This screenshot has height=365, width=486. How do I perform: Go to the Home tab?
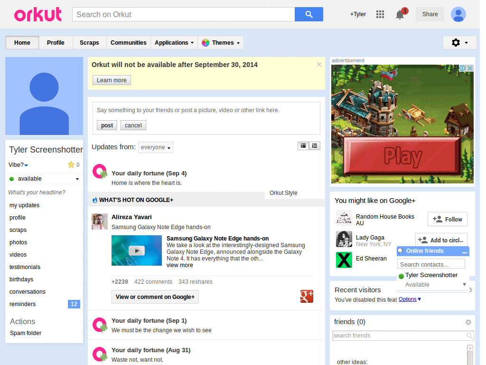tap(22, 42)
